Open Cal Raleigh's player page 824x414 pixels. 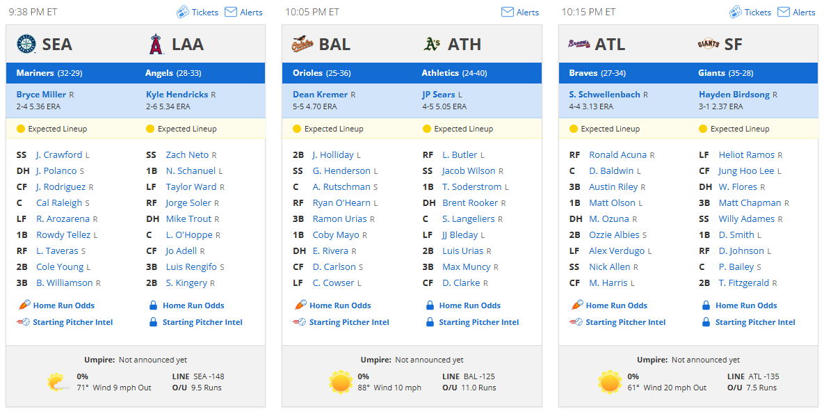[59, 203]
